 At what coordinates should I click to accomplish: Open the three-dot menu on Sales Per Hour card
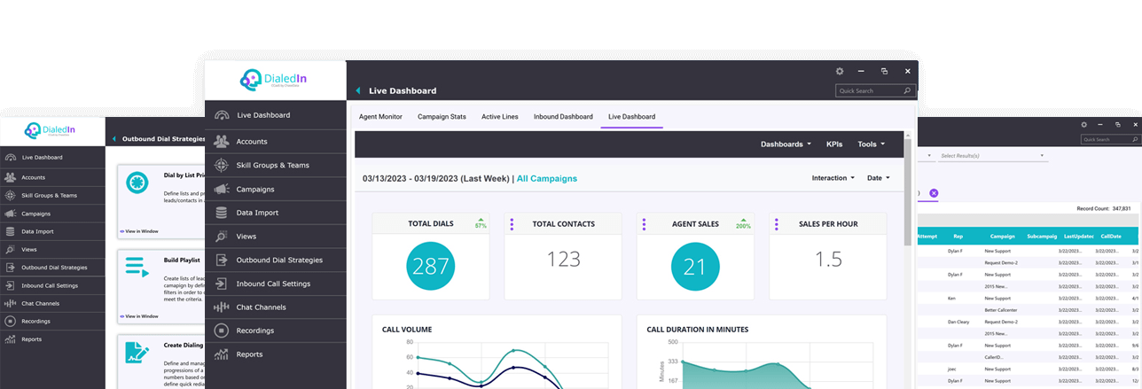tap(777, 224)
